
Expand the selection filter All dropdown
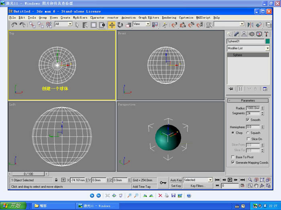click(x=70, y=24)
